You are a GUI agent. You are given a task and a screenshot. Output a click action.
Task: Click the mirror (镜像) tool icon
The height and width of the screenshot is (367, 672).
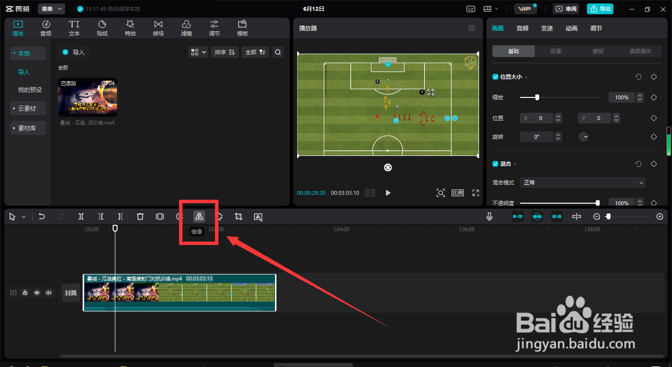tap(199, 216)
